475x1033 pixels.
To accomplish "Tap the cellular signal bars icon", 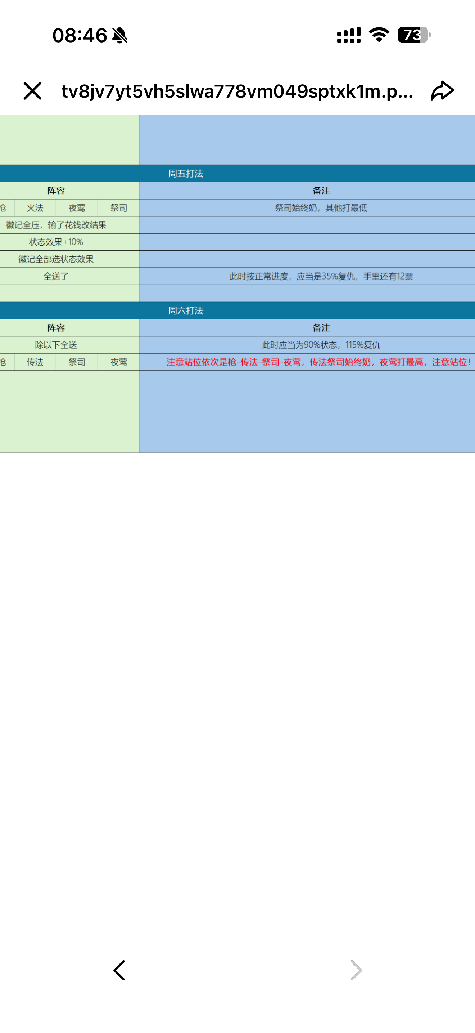I will [348, 35].
